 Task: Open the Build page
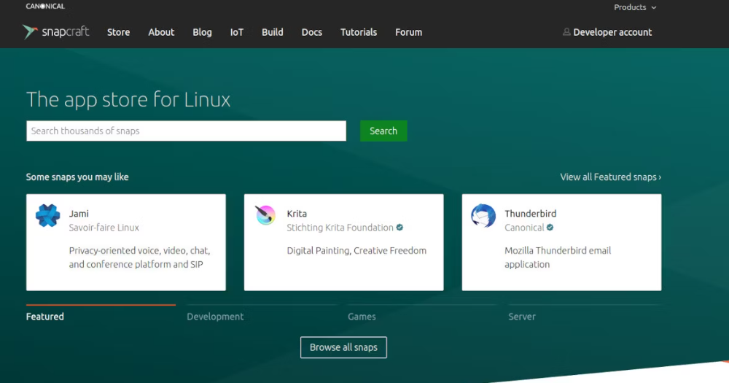[x=273, y=32]
